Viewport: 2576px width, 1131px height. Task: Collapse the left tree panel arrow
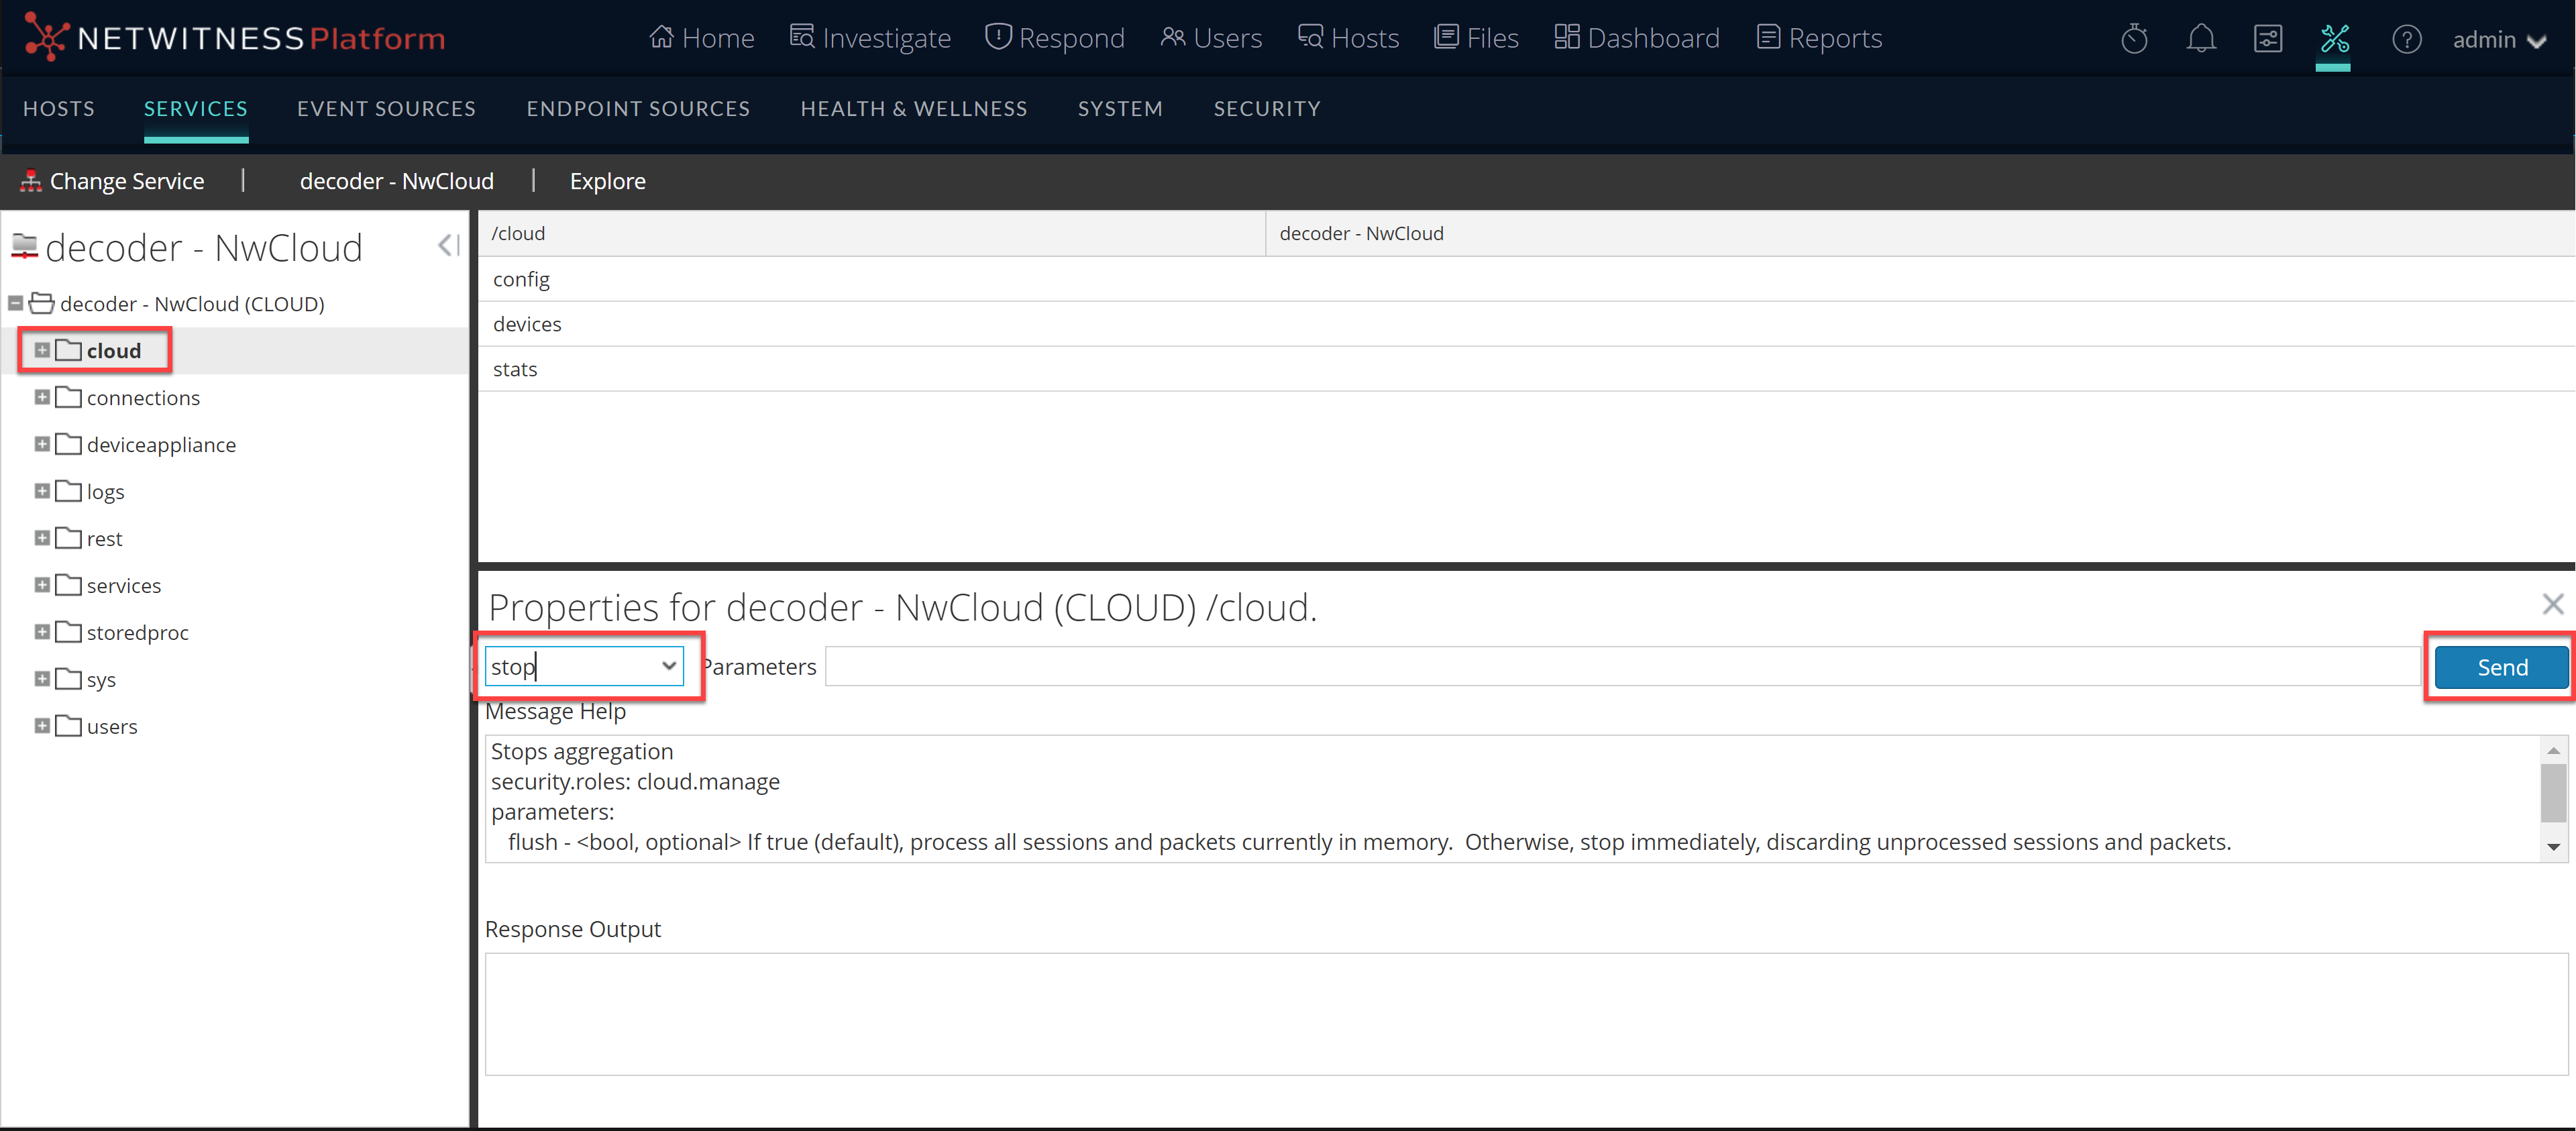coord(449,246)
